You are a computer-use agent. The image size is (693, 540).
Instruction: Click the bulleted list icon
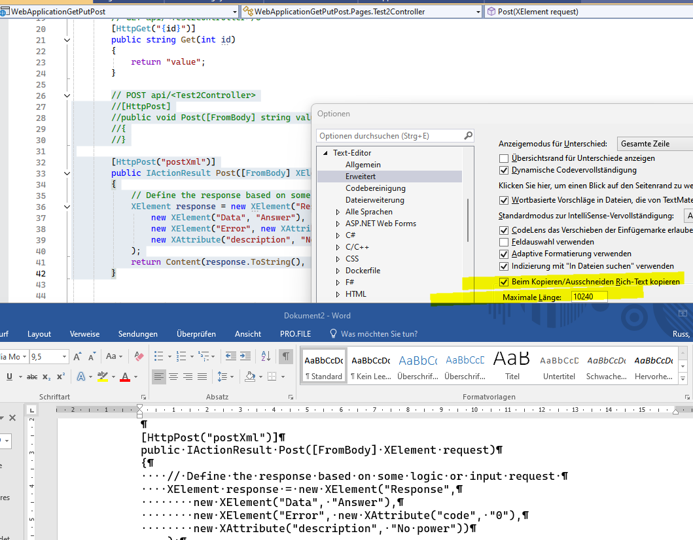click(x=158, y=356)
